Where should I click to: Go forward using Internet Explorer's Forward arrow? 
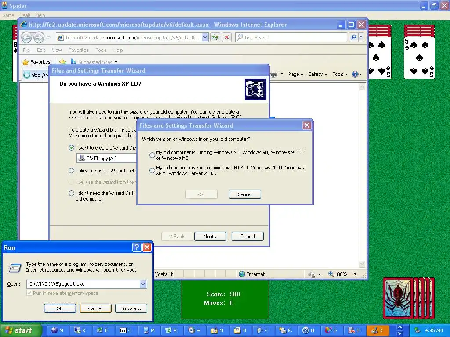(x=39, y=37)
